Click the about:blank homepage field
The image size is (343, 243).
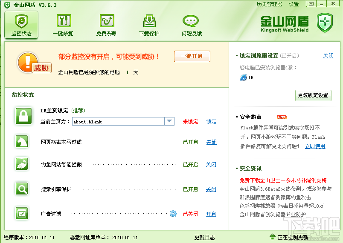118,122
